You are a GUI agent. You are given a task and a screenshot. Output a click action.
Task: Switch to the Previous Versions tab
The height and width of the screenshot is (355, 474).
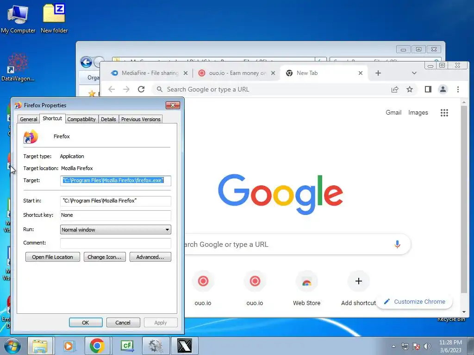141,119
